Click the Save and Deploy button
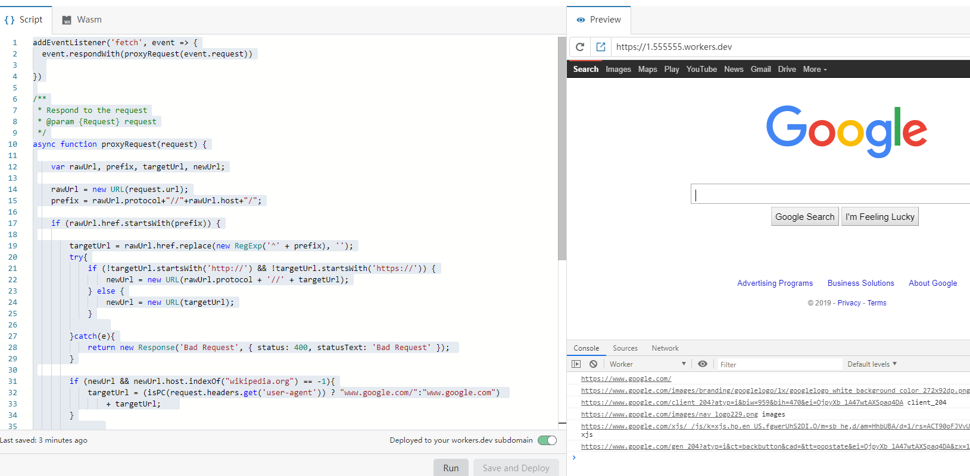The height and width of the screenshot is (476, 970). [x=516, y=468]
